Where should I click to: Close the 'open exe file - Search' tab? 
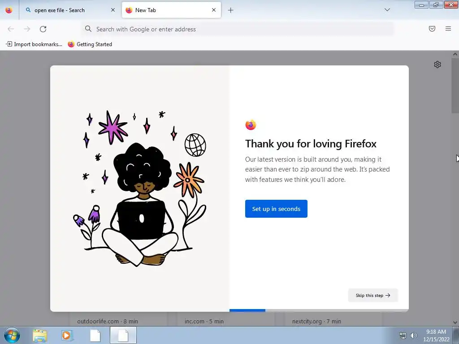point(113,10)
